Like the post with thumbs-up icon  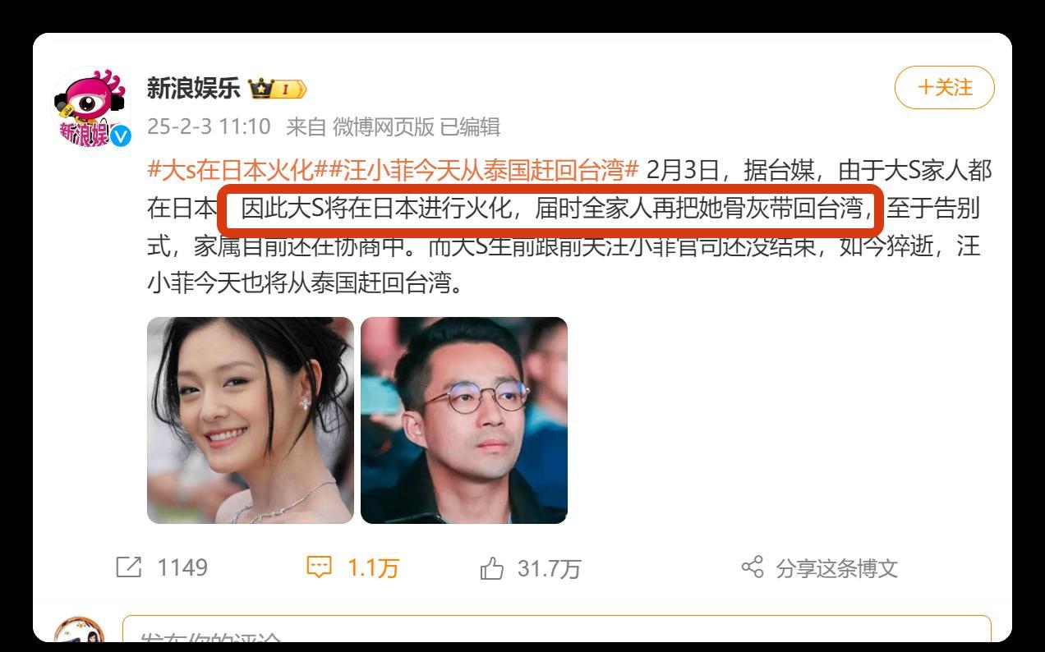[x=491, y=567]
